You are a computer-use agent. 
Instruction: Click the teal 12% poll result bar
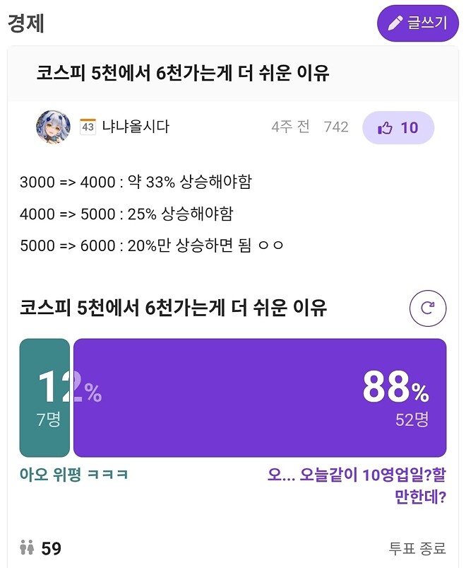point(45,398)
